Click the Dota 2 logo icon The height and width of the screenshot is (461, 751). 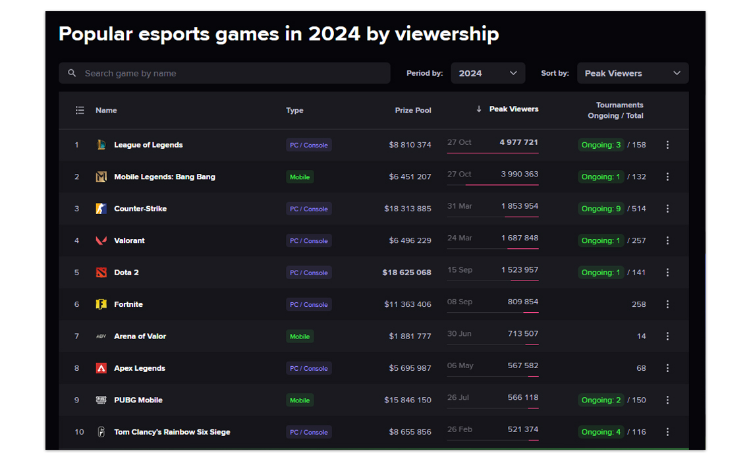tap(101, 273)
